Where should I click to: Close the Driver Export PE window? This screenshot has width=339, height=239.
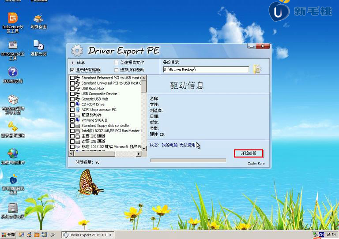coord(263,46)
